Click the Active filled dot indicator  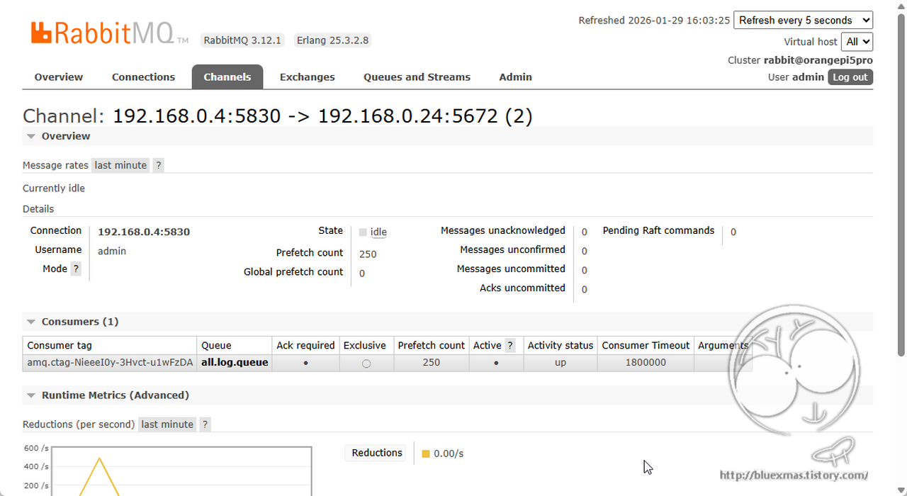coord(496,363)
